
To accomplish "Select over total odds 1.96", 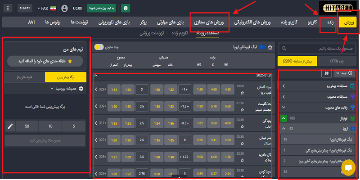I will pyautogui.click(x=128, y=90).
